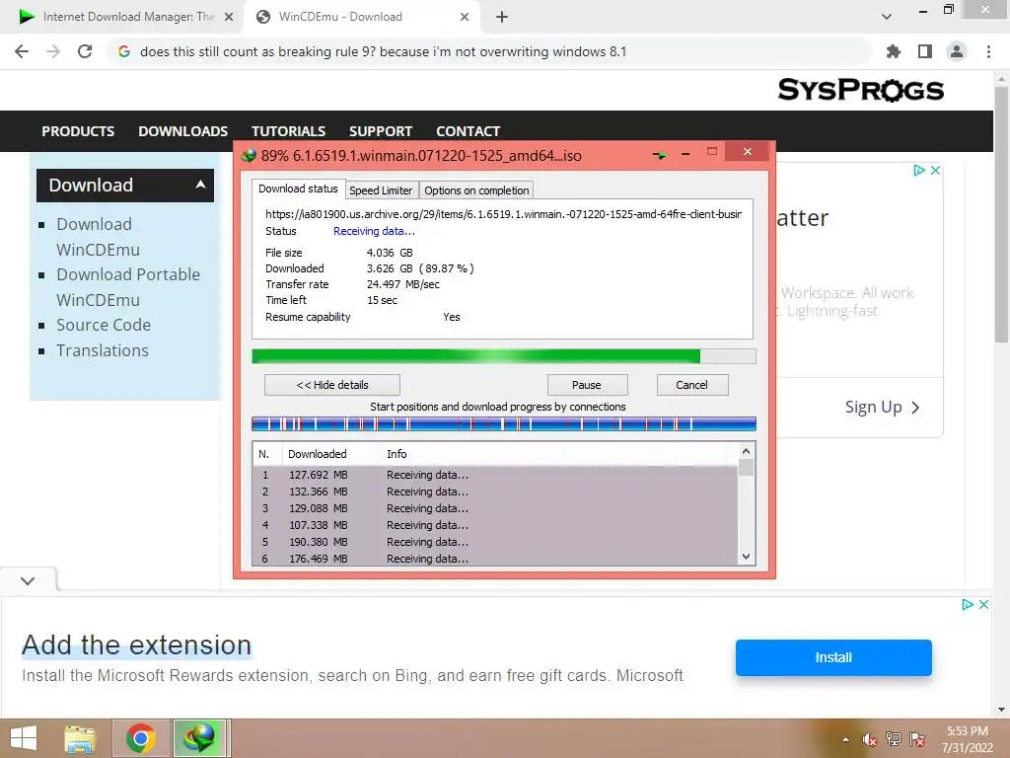Click the archive.org download URL text
Screen dimensions: 1010x758
[503, 214]
